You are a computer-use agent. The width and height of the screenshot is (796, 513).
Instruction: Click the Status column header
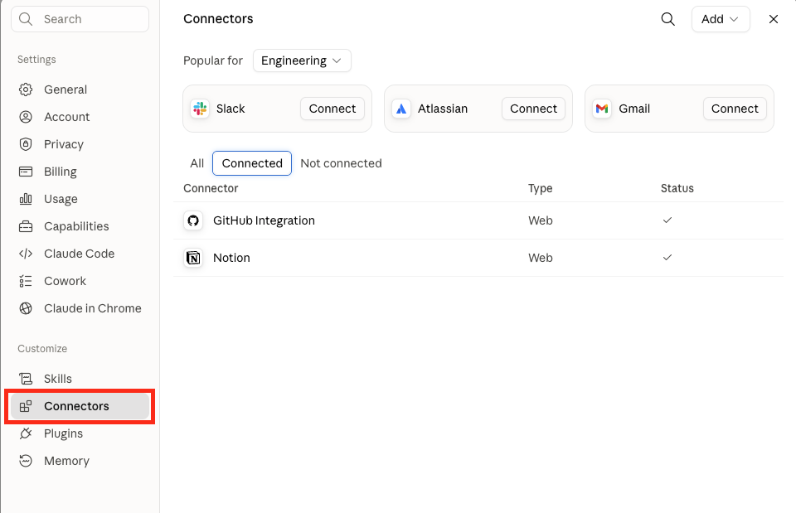pos(677,188)
